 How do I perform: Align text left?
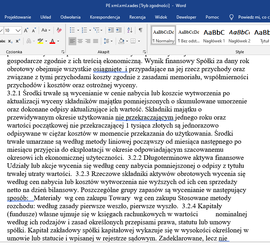[x=72, y=41]
